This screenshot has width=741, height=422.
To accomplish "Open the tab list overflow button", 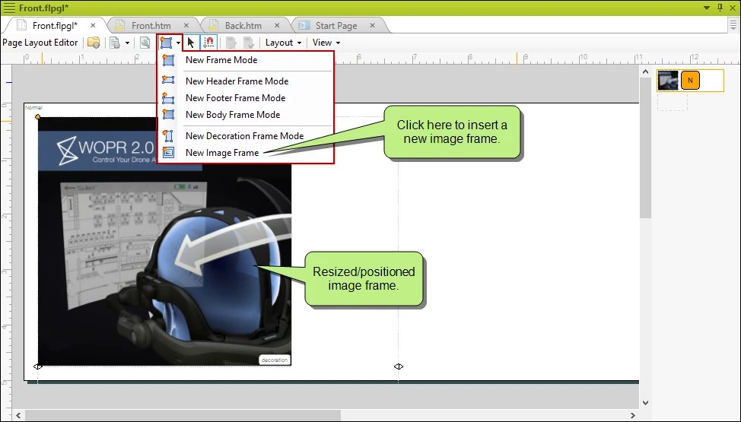I will click(734, 24).
